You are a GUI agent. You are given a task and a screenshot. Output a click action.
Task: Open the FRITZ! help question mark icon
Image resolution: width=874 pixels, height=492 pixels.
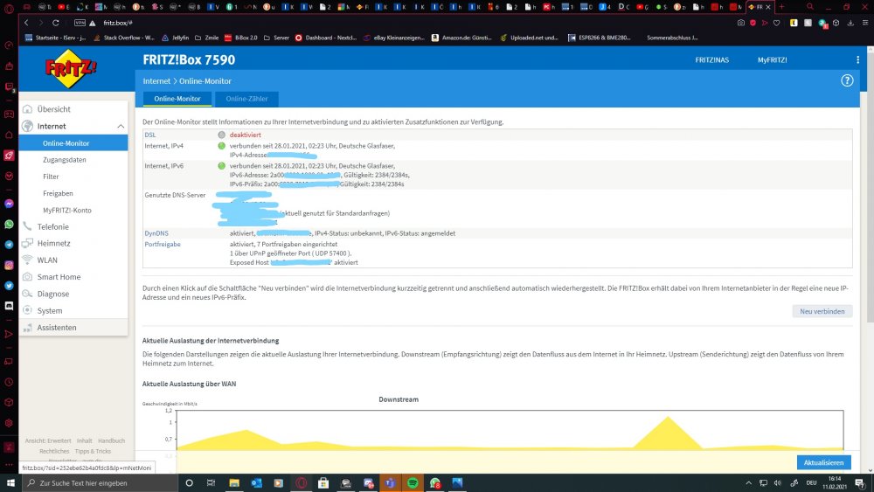tap(847, 80)
